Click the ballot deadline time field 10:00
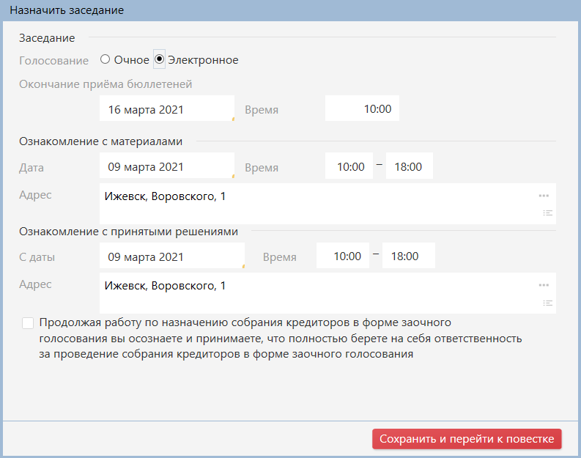This screenshot has width=581, height=458. [363, 109]
